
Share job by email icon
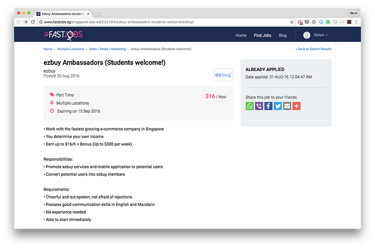click(287, 106)
